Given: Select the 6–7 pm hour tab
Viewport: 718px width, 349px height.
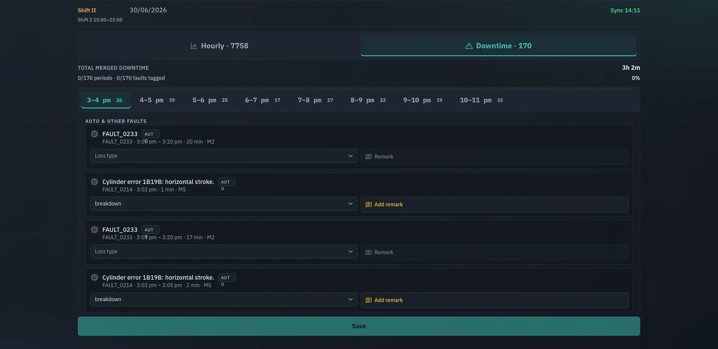Looking at the screenshot, I should coord(263,100).
